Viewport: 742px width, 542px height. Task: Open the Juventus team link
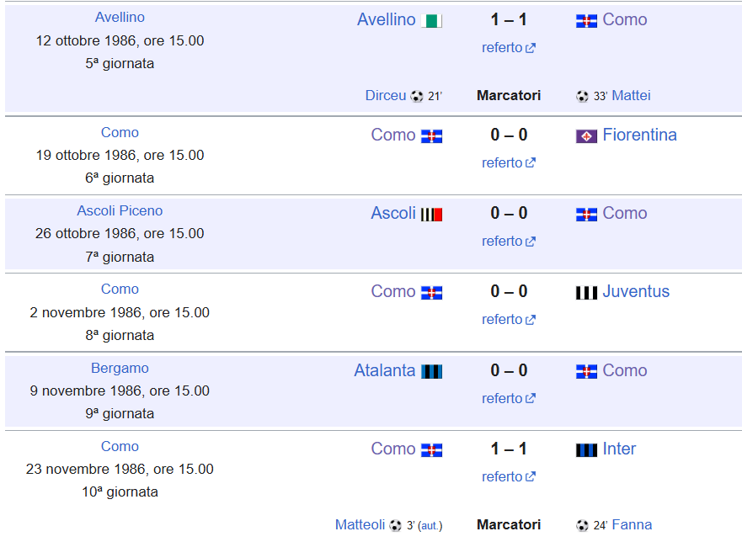click(636, 291)
